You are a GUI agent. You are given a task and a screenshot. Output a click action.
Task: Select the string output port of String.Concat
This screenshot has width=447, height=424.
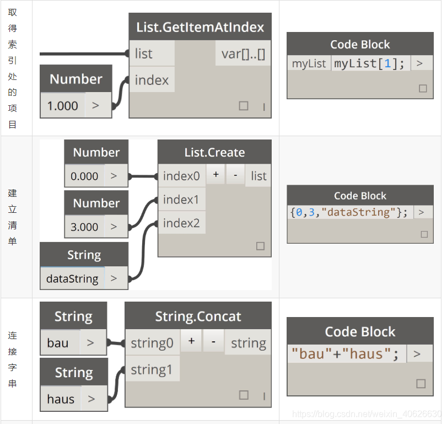[247, 342]
